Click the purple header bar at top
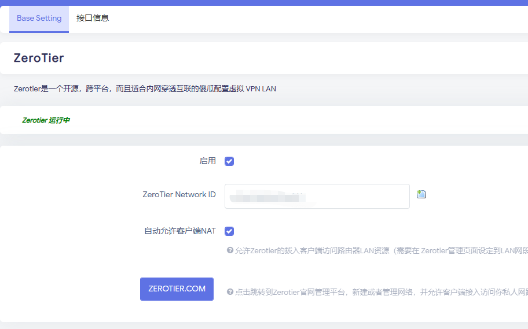 (x=264, y=2)
